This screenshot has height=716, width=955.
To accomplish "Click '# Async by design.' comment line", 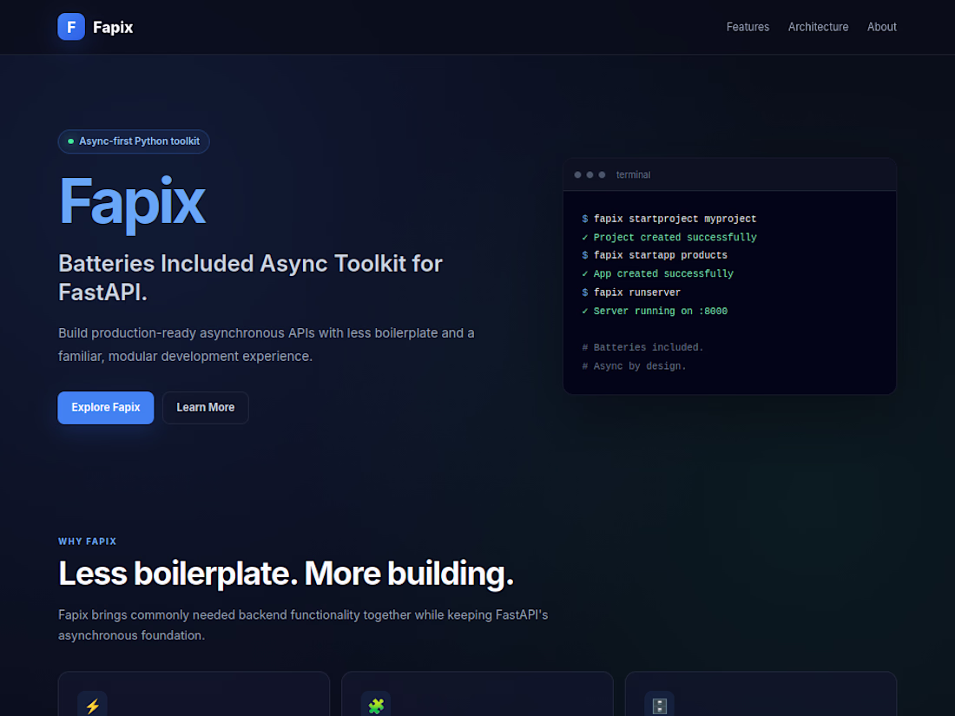I will point(634,366).
